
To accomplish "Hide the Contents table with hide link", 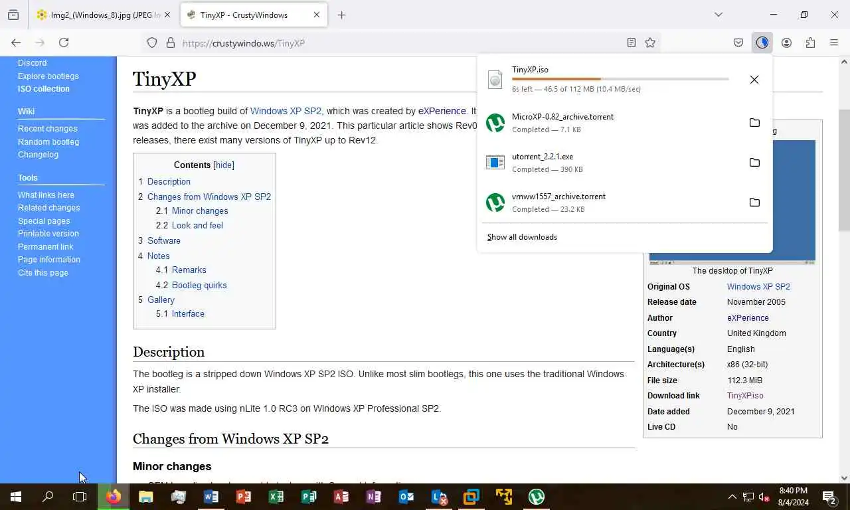I will pyautogui.click(x=224, y=165).
